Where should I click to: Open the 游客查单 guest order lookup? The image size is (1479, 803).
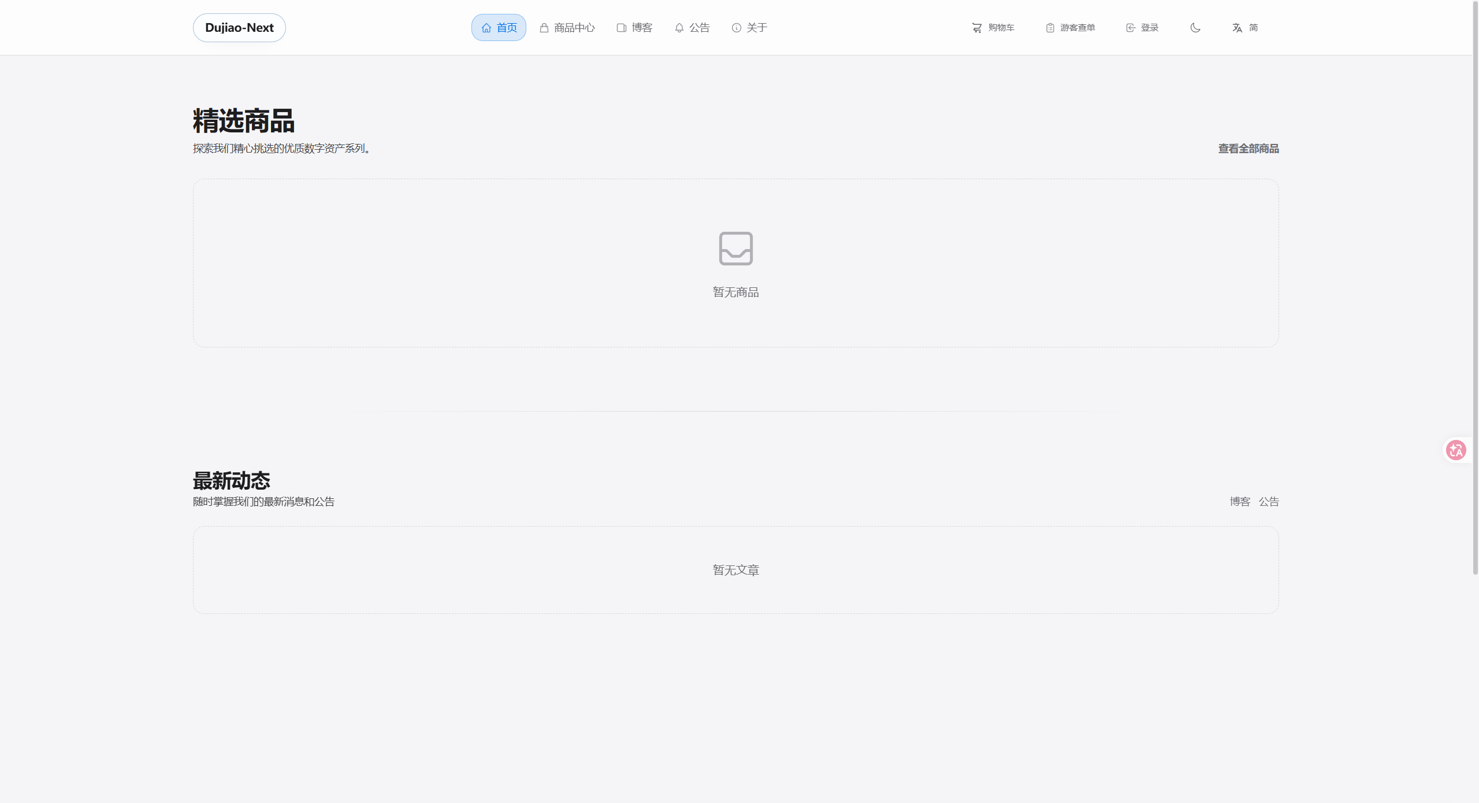(1077, 28)
